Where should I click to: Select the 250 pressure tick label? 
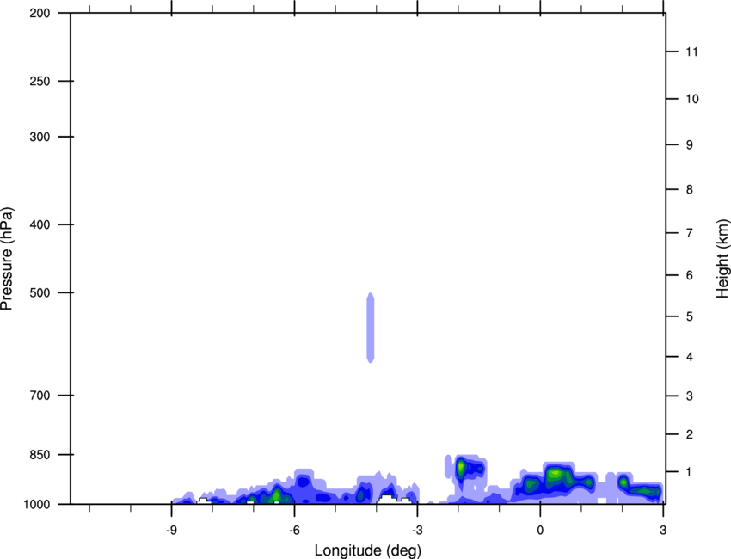tap(40, 81)
